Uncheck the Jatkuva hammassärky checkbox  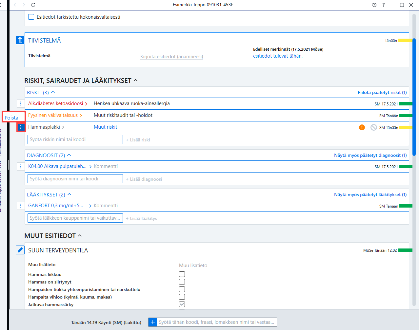tap(182, 304)
